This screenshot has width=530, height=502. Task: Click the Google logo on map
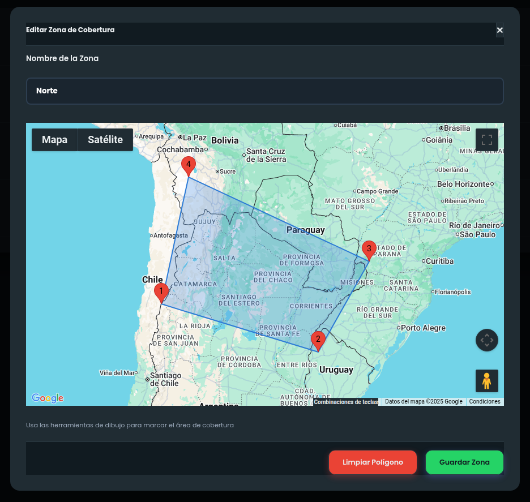point(48,398)
